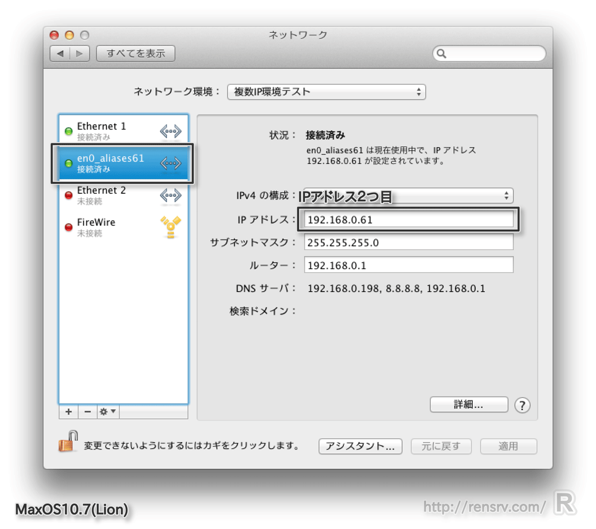The height and width of the screenshot is (529, 596).
Task: Remove selected service with minus button
Action: click(x=87, y=412)
